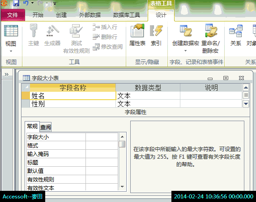Click the Save icon in quick access toolbar
Image resolution: width=256 pixels, height=202 pixels.
point(16,3)
